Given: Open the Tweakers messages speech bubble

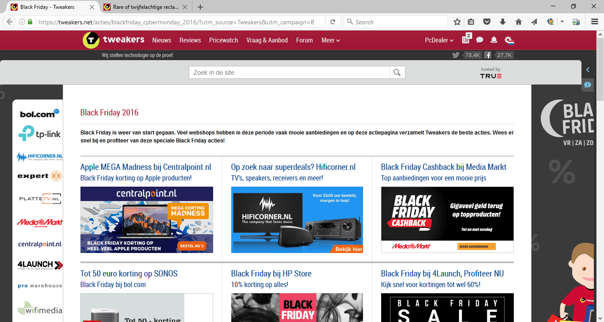Looking at the screenshot, I should [x=480, y=40].
